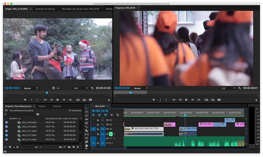The height and width of the screenshot is (157, 263).
Task: Select the Razor tool
Action: [86, 131]
